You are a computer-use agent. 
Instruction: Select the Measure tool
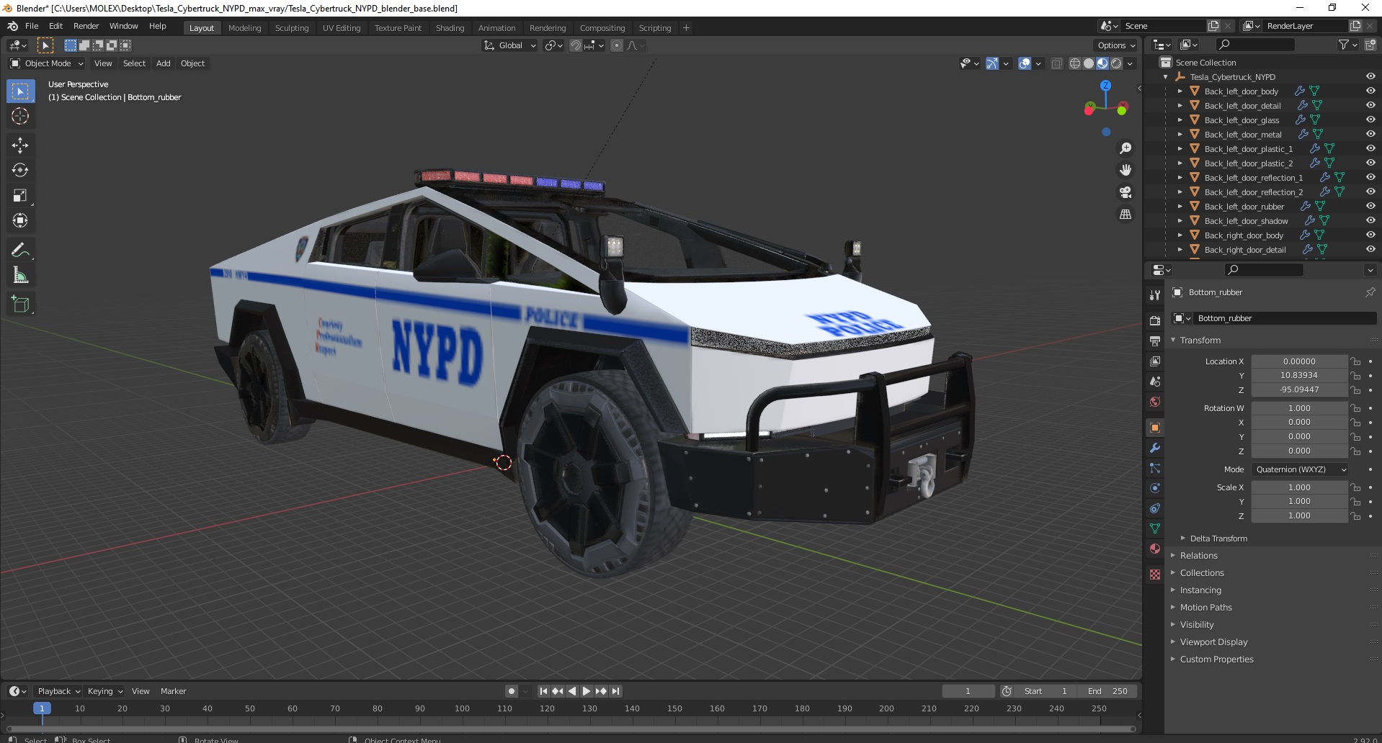pos(20,276)
